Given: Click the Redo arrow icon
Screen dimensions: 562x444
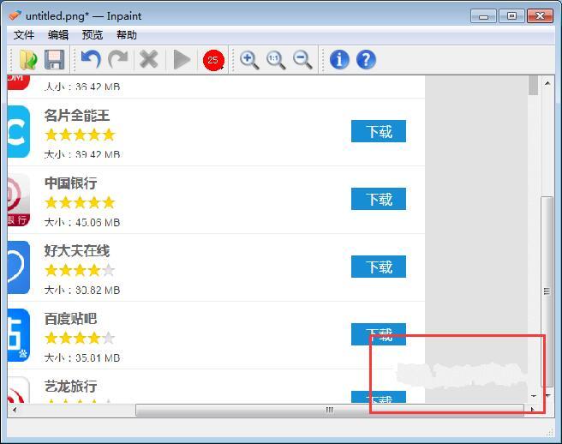Looking at the screenshot, I should 118,59.
